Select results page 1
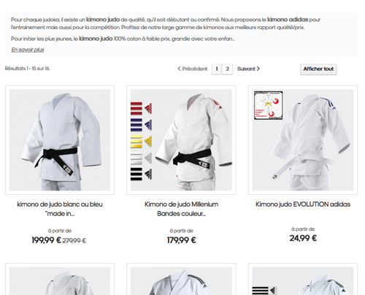 [x=217, y=69]
